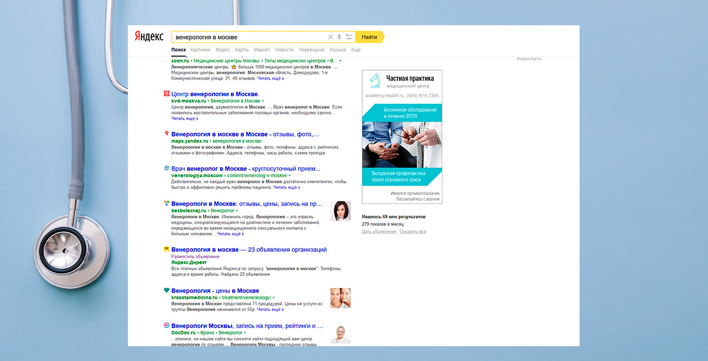Click the Разместить объявление link
708x361 pixels.
195,256
